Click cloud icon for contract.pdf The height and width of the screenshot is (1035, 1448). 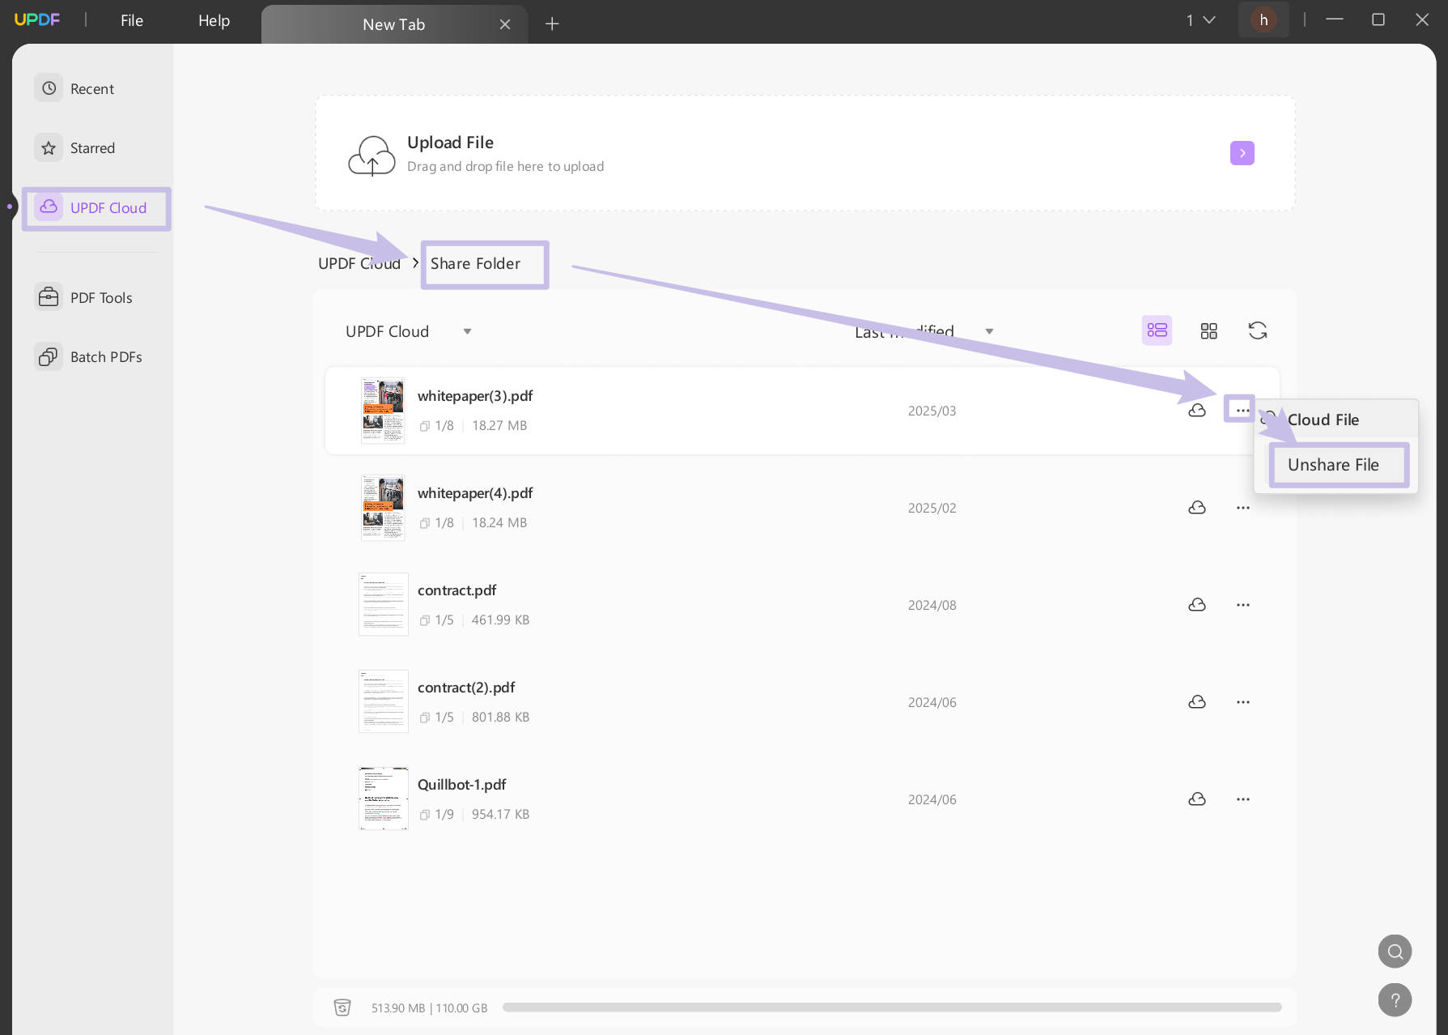click(x=1197, y=605)
